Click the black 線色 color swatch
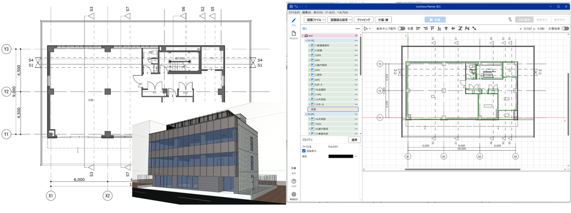Viewport: 571px width, 213px height. pos(340,157)
